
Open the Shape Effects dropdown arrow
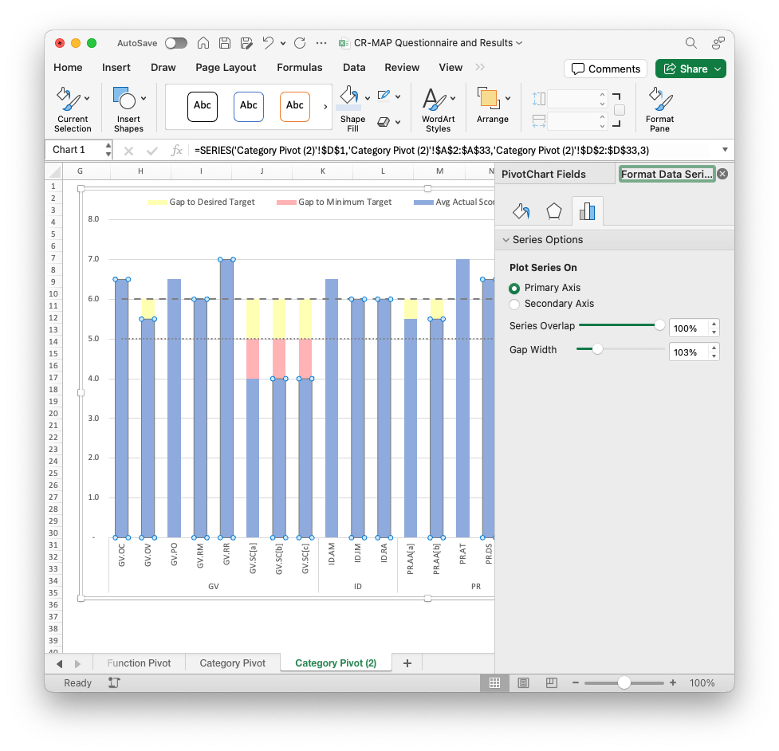398,122
